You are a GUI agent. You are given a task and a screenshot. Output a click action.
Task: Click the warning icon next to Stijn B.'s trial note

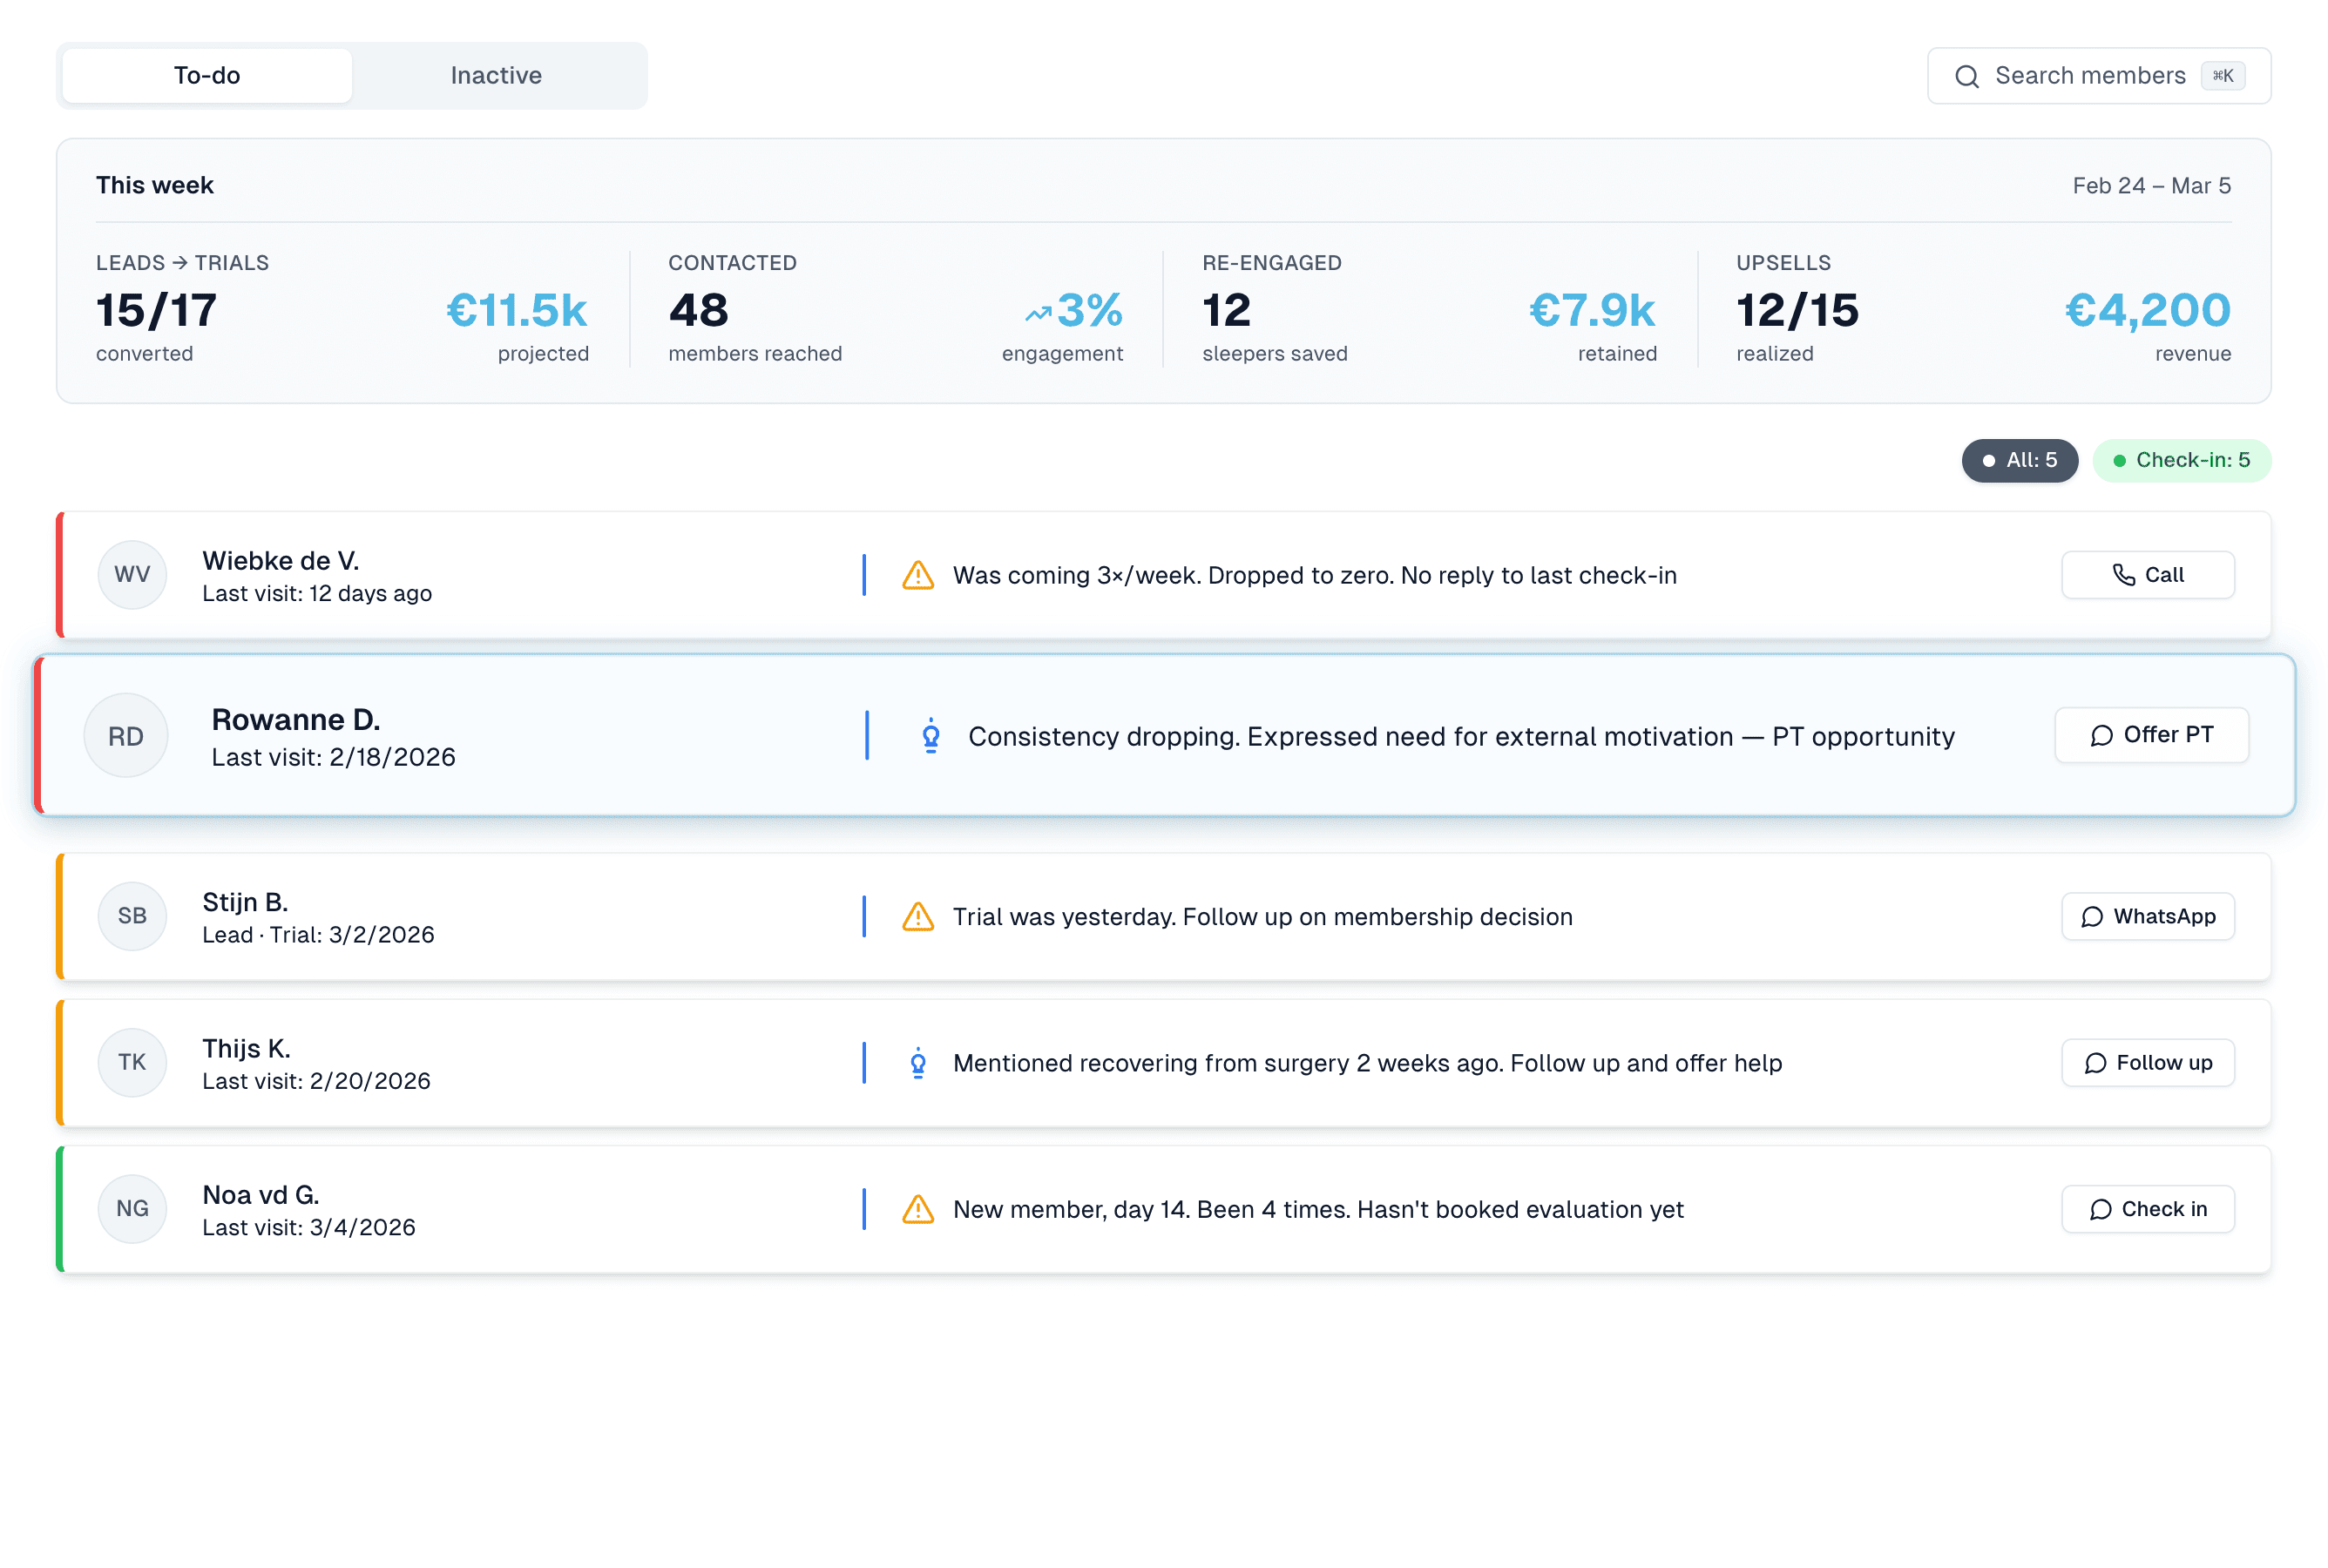pyautogui.click(x=917, y=916)
